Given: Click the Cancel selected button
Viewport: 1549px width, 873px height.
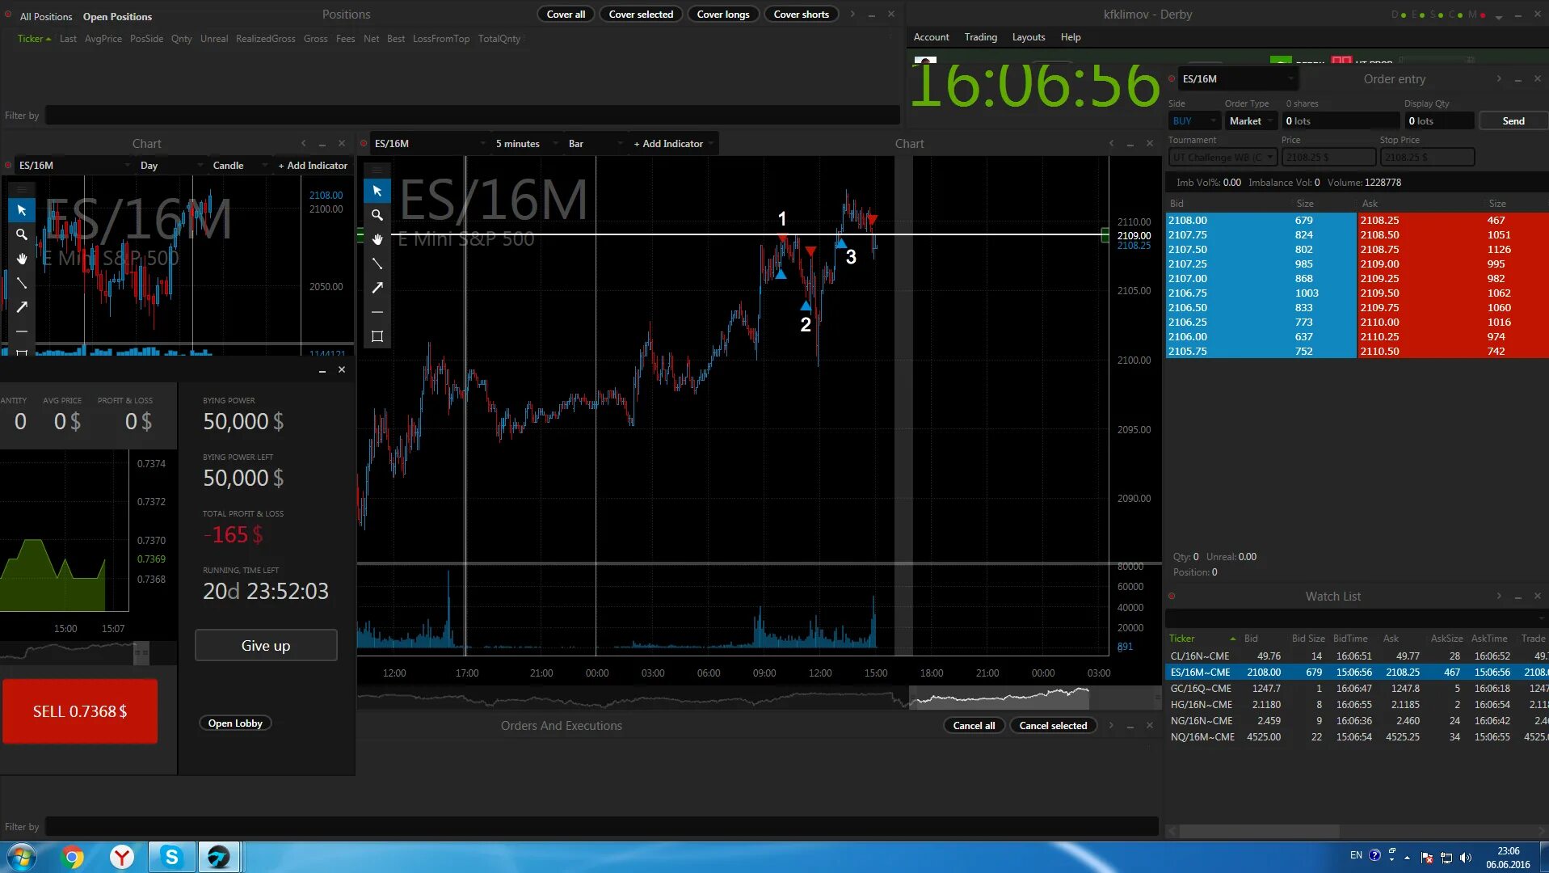Looking at the screenshot, I should (1053, 725).
